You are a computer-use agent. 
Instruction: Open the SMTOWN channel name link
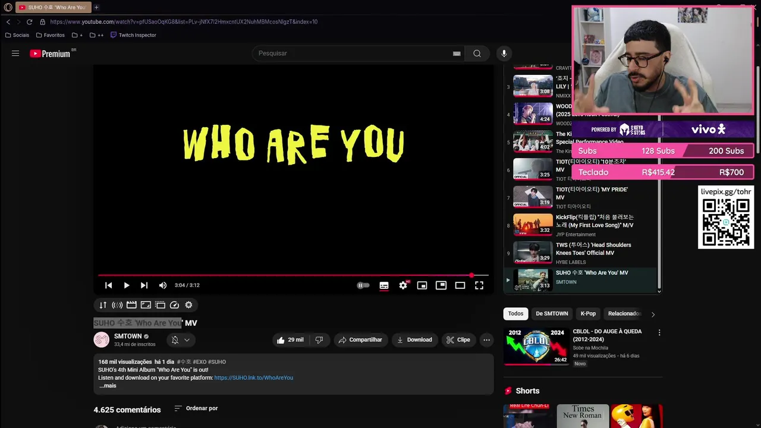pos(128,336)
